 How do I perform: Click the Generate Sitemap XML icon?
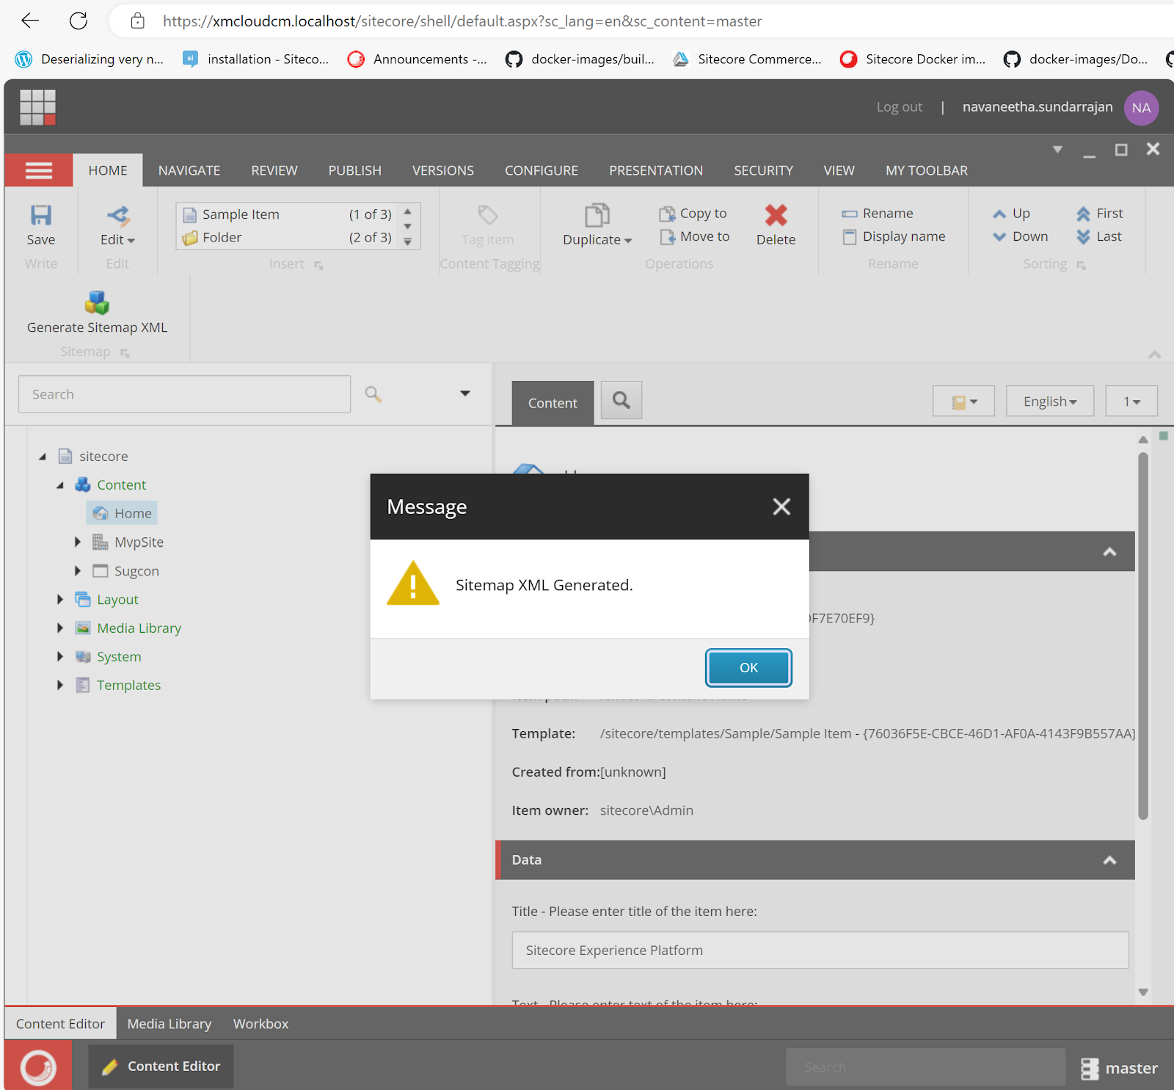coord(97,302)
